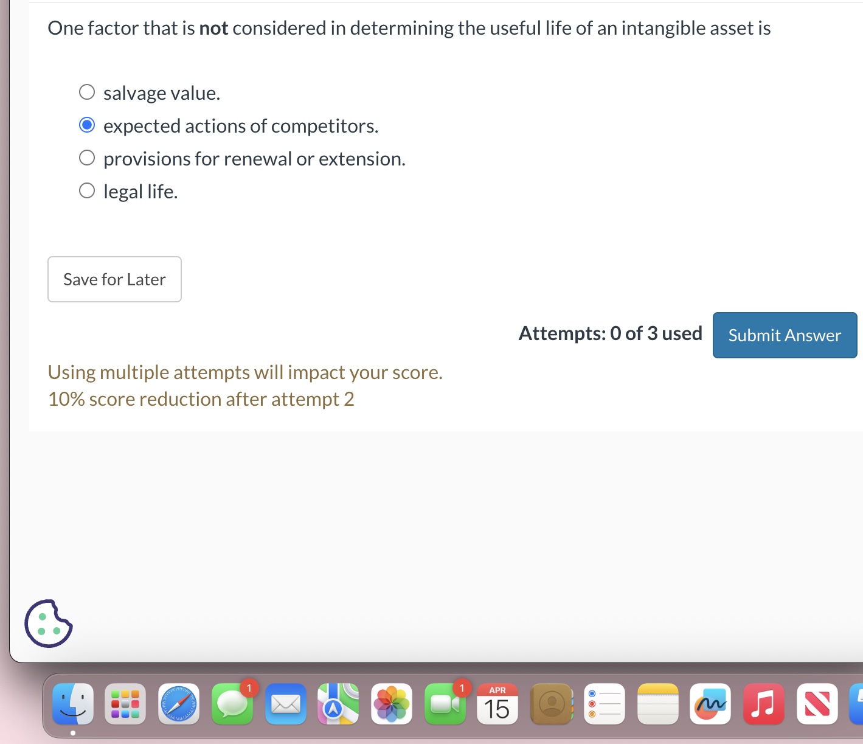Submit your answer to the quiz question

784,335
